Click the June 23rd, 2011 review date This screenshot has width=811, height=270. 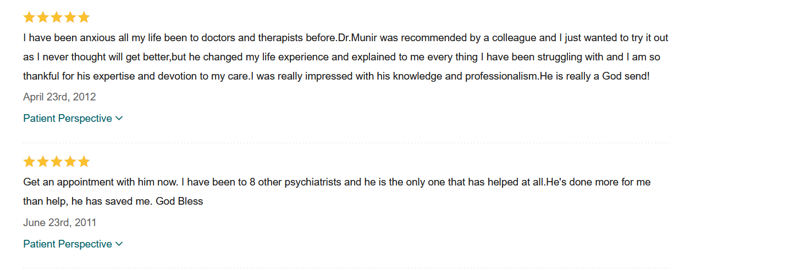point(59,223)
